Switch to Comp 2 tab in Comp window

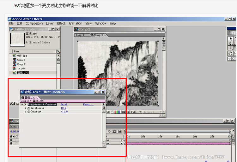pyautogui.click(x=99, y=35)
